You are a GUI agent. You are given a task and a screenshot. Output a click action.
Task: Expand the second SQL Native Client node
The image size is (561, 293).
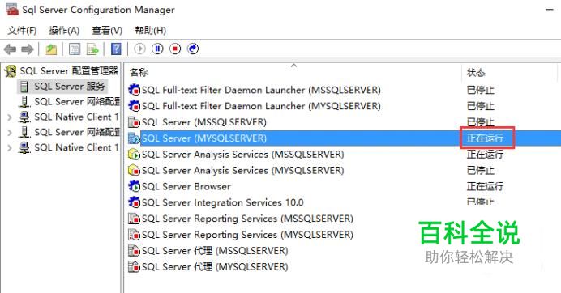point(10,148)
